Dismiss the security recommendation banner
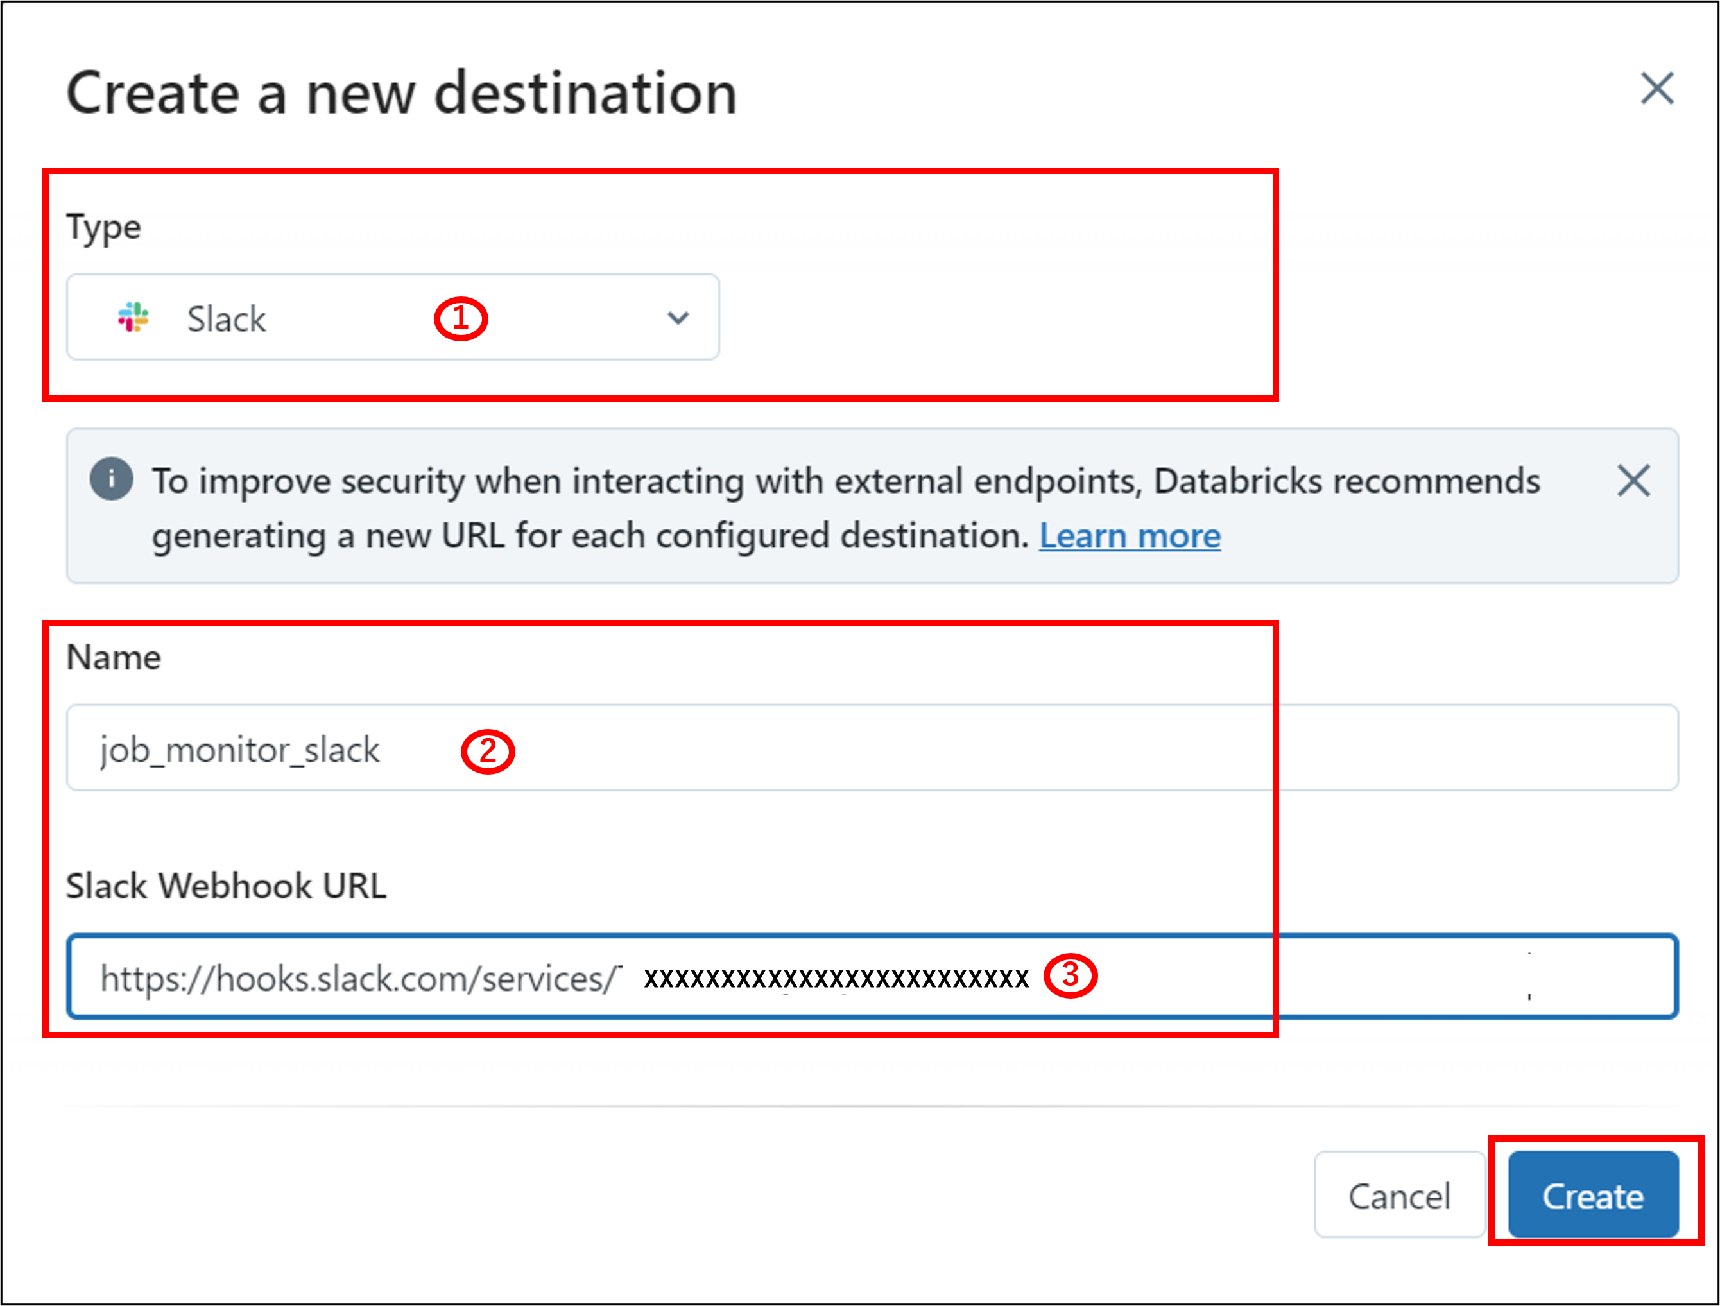Screen dimensions: 1720x1306 click(x=1633, y=481)
